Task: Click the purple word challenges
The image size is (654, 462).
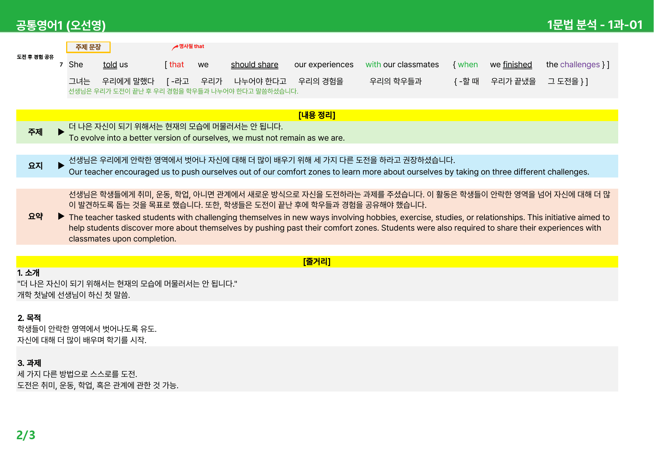Action: 580,65
